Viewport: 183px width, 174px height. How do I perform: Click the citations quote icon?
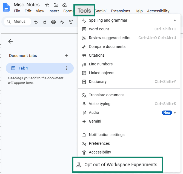(84, 56)
